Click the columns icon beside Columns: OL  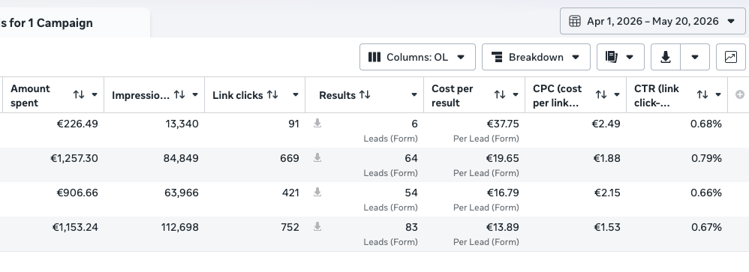(x=374, y=57)
